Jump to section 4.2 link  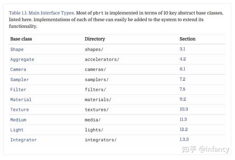(x=182, y=59)
